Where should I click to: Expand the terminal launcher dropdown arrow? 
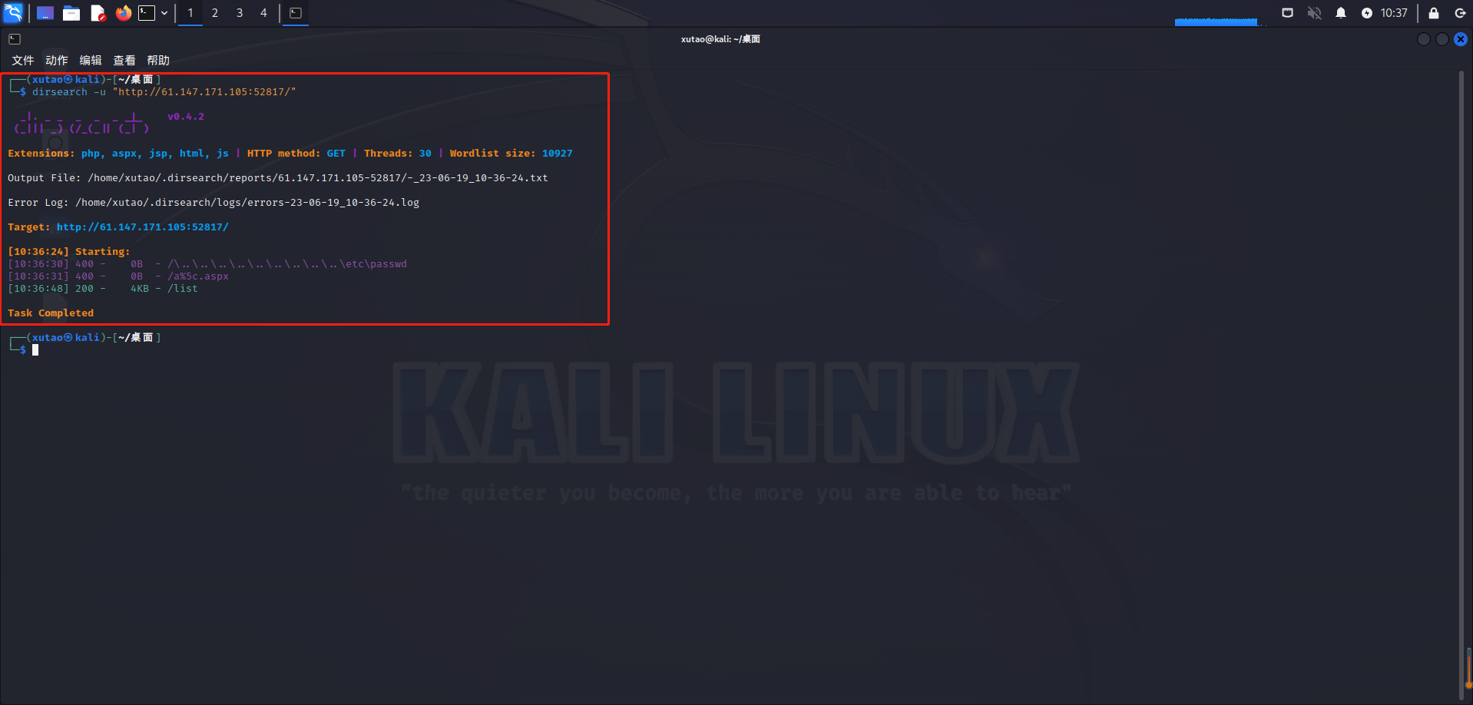point(164,13)
